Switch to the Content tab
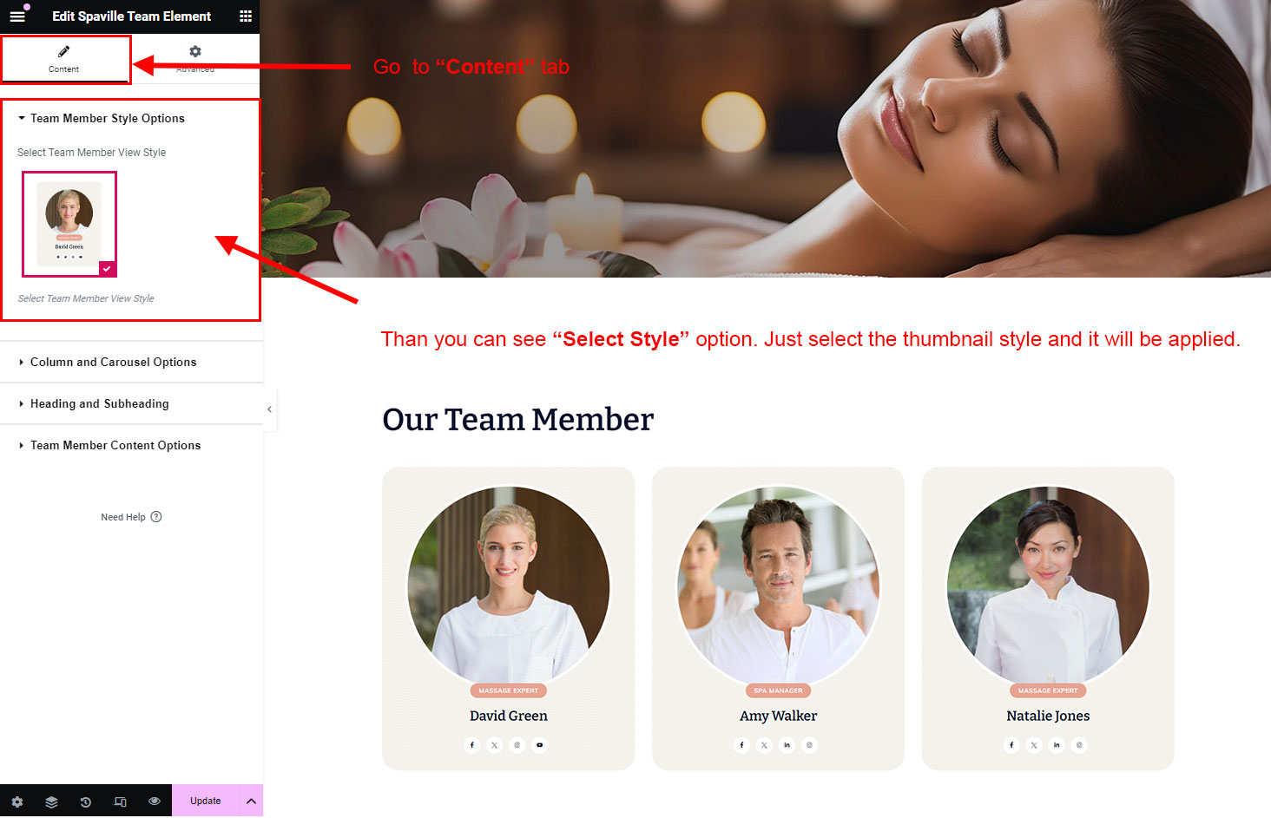 click(x=64, y=59)
